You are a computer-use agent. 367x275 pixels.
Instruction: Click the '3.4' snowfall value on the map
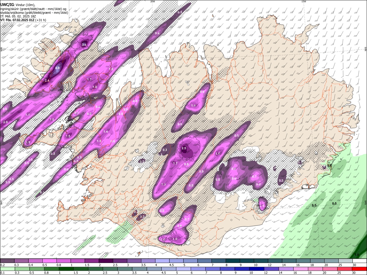point(84,45)
